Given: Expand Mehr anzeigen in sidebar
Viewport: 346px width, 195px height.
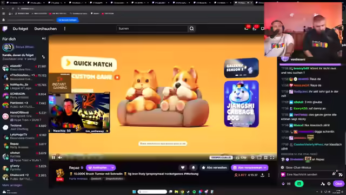Looking at the screenshot, I should point(12,185).
